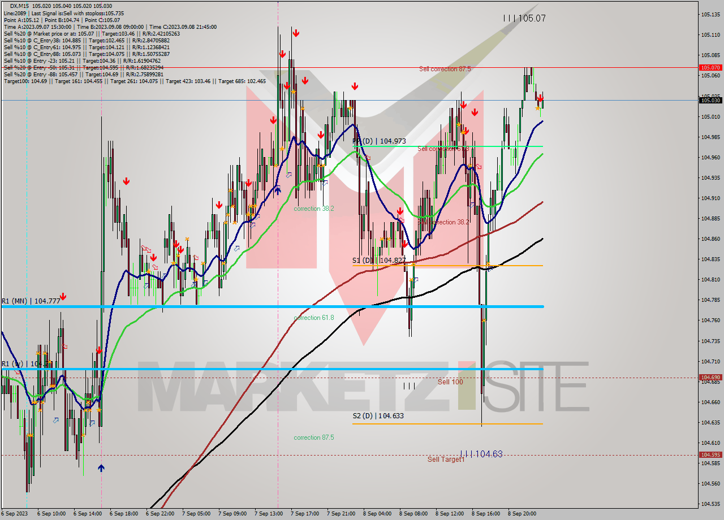Viewport: 724px width, 520px height.
Task: Click the 105.010 price axis value
Action: click(x=710, y=116)
